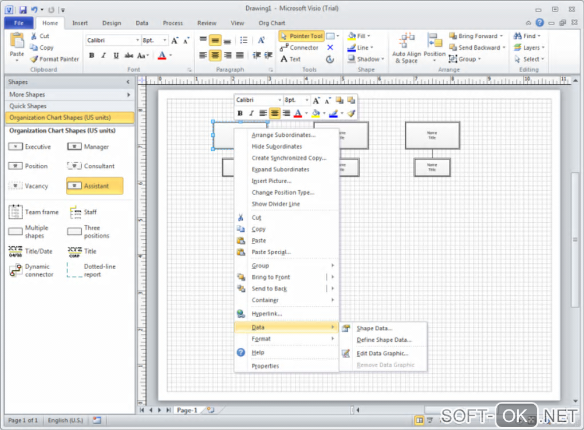The width and height of the screenshot is (584, 430).
Task: Click Quick Shapes in Shapes pane
Action: 28,106
